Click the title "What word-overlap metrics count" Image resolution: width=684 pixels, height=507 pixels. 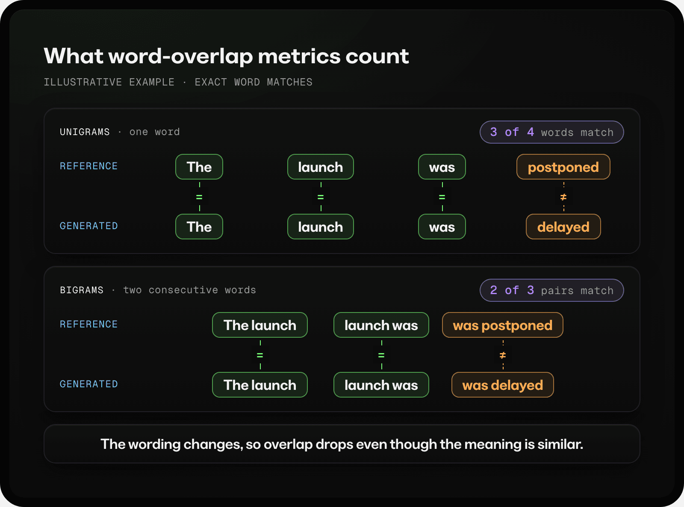(226, 56)
